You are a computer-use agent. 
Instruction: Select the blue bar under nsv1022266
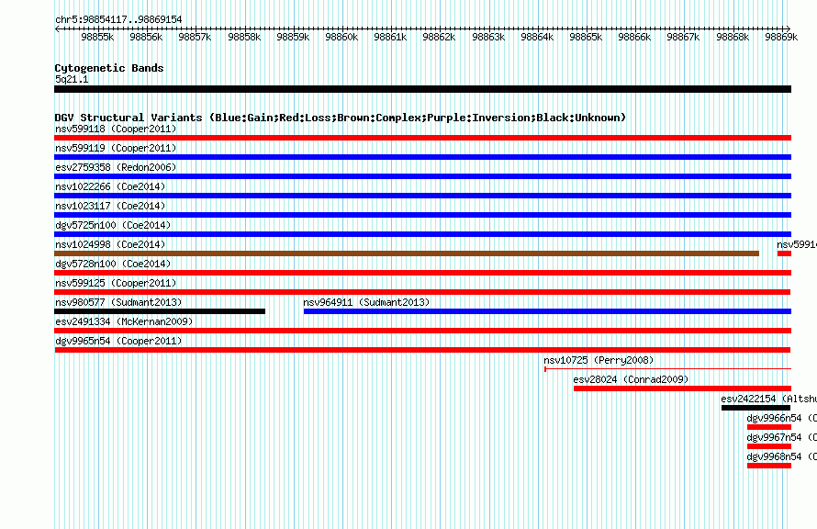click(422, 196)
